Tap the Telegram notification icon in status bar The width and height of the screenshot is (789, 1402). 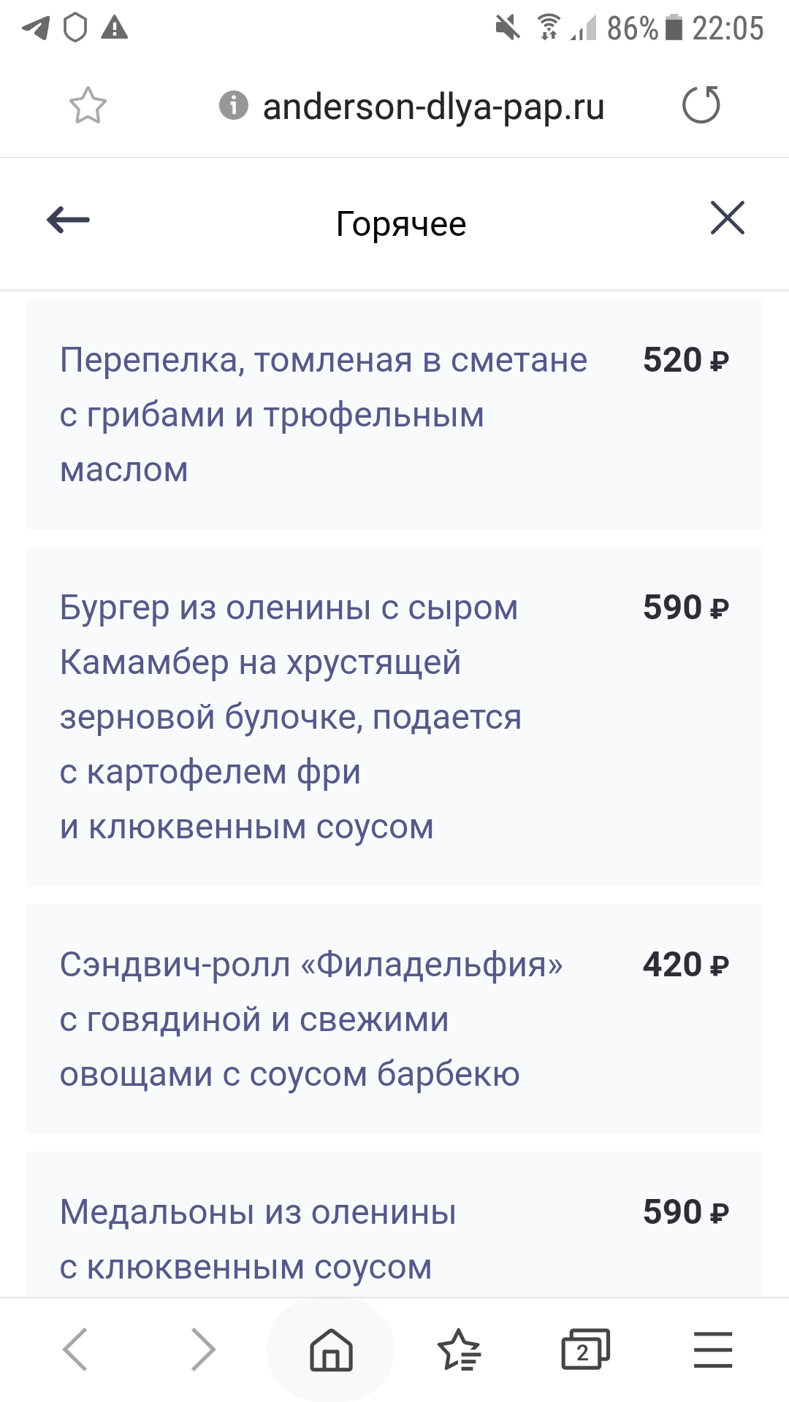pos(35,28)
